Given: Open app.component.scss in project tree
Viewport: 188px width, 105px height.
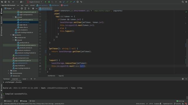Looking at the screenshot, I should tap(22, 58).
